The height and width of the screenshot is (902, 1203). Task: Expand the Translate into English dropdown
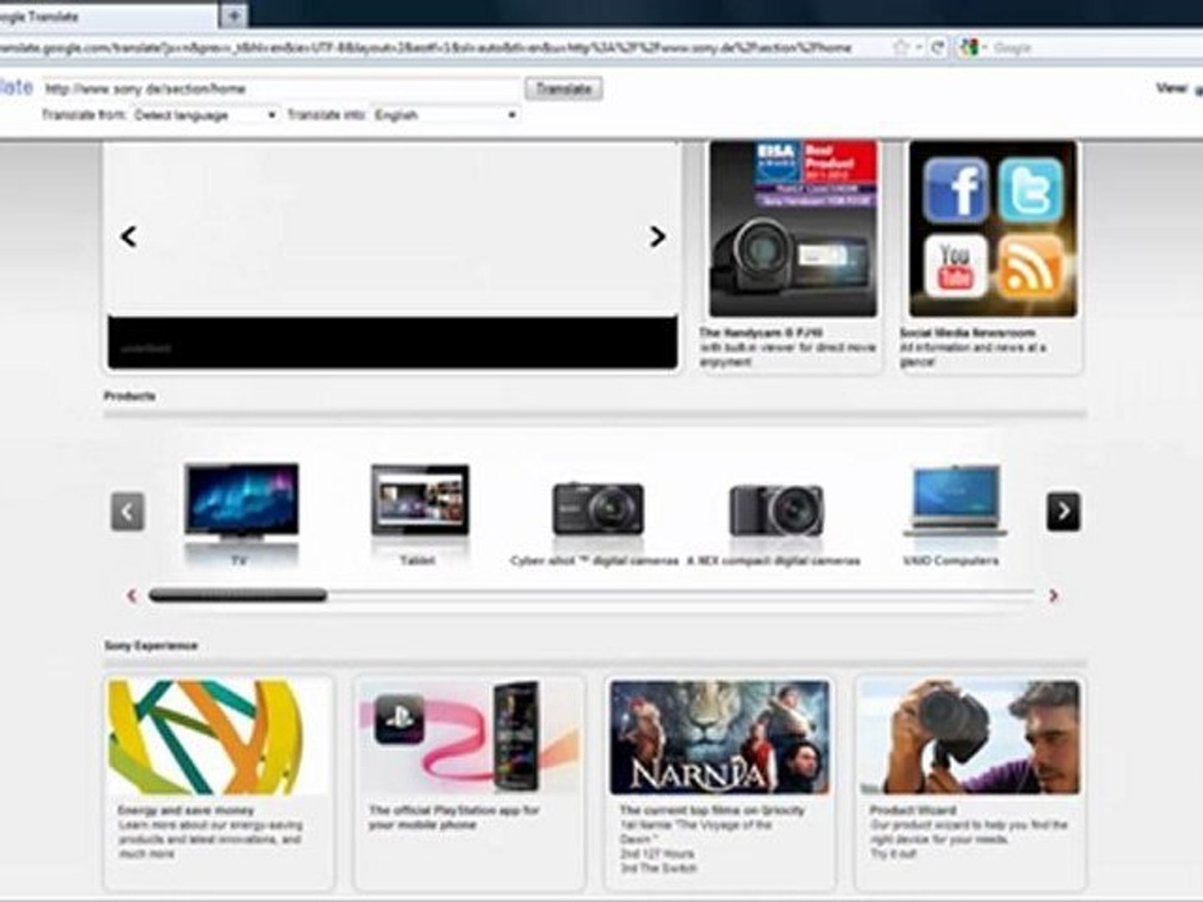(x=445, y=114)
